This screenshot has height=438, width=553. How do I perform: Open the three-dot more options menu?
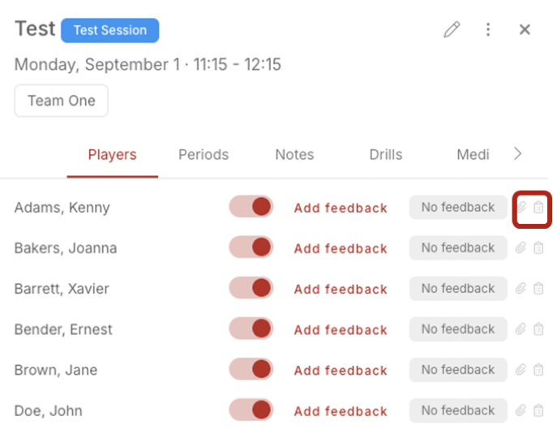click(488, 30)
